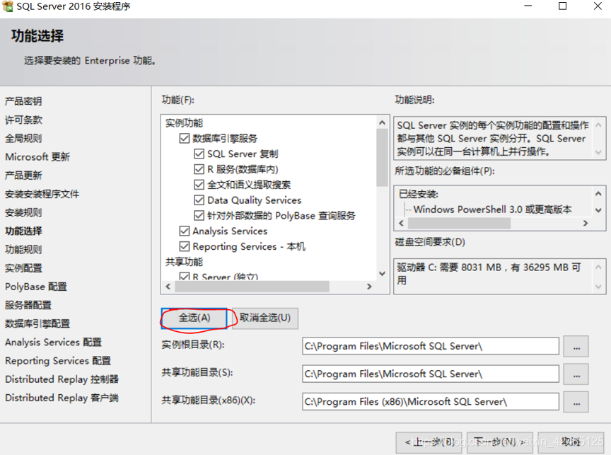Select Windows PowerShell 3.0 或更高版本 entry

pyautogui.click(x=492, y=209)
